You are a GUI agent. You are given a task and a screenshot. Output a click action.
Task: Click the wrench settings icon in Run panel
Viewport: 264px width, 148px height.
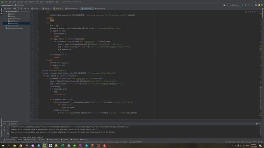click(4, 130)
